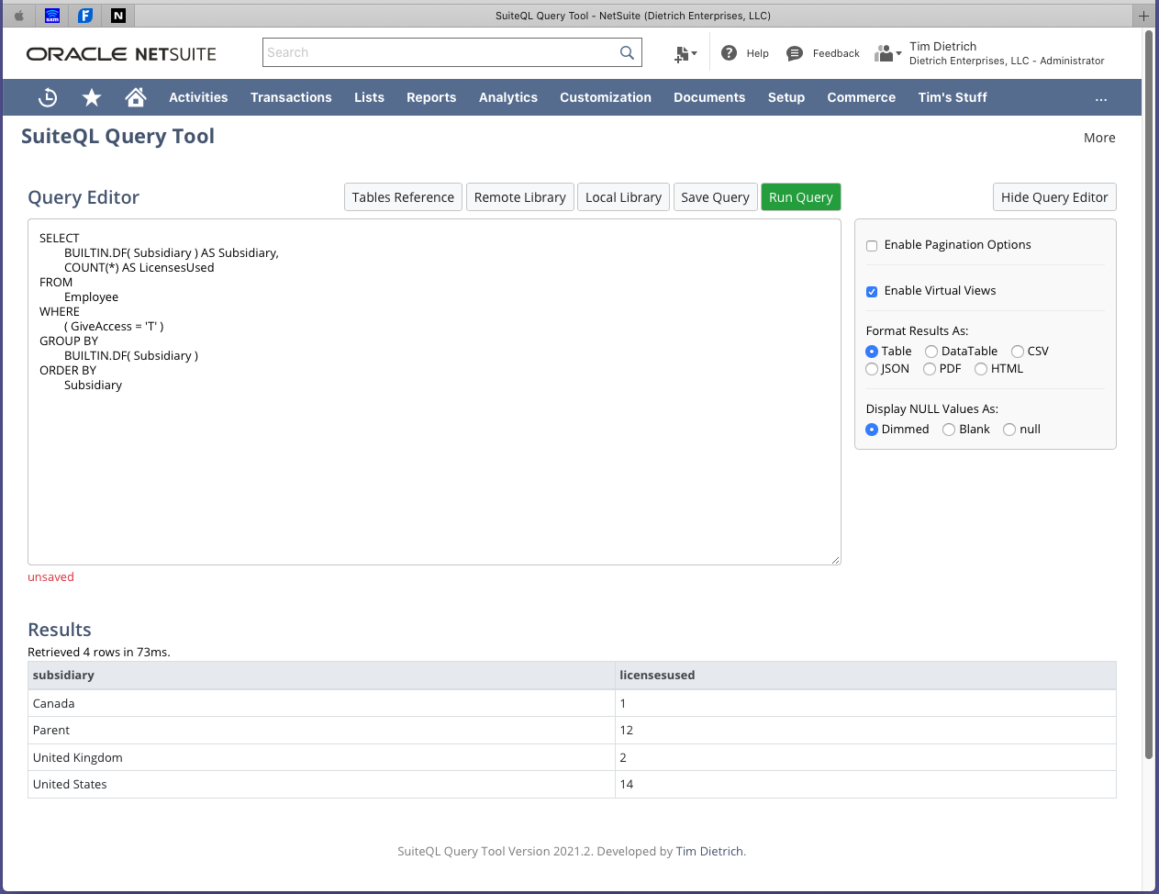Choose Blank for NULL values
The height and width of the screenshot is (894, 1159).
[949, 430]
